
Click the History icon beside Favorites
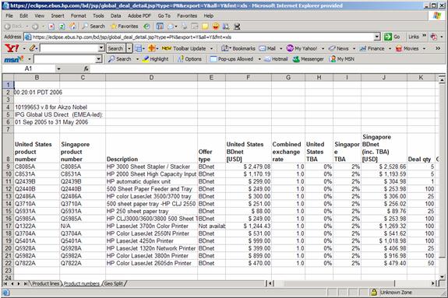click(146, 26)
